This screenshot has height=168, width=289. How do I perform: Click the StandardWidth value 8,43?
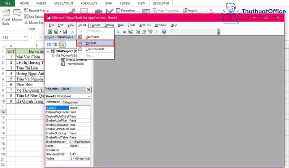(79, 154)
